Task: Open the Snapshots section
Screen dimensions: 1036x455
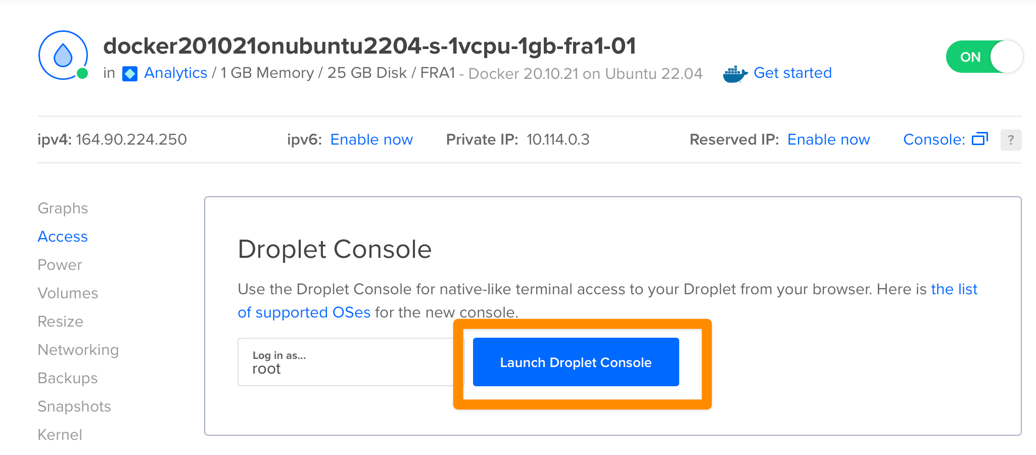Action: click(x=74, y=406)
